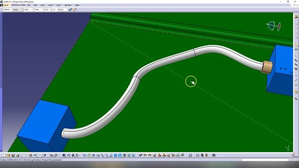Image resolution: width=299 pixels, height=168 pixels.
Task: Click the Fly Mode icon
Action: pos(85,155)
